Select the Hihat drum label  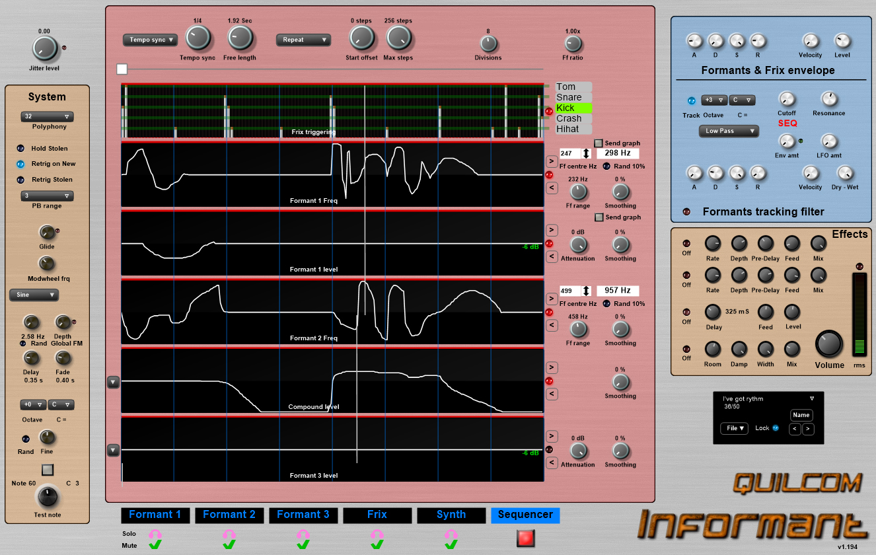click(x=573, y=129)
